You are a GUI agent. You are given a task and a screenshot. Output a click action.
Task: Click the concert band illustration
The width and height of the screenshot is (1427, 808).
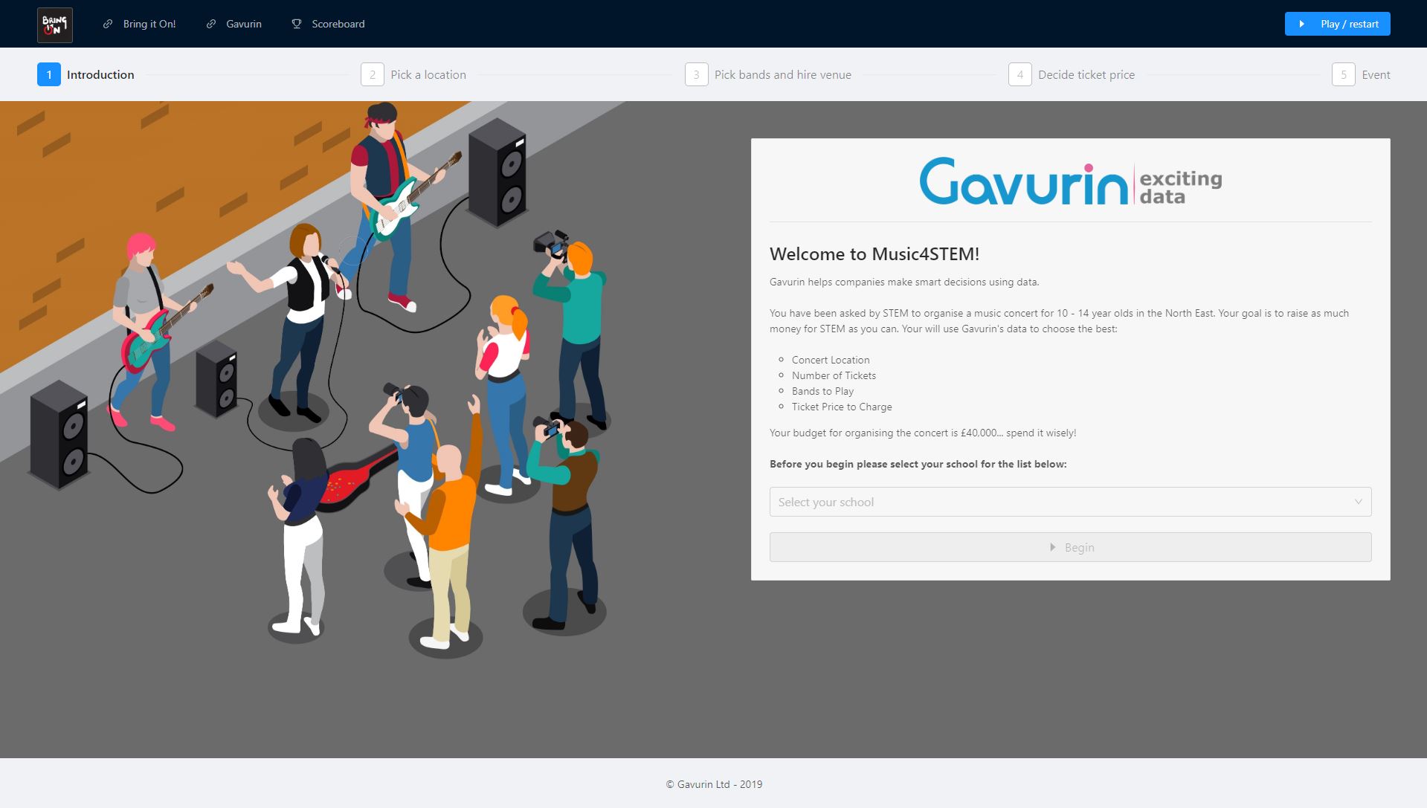(x=312, y=379)
